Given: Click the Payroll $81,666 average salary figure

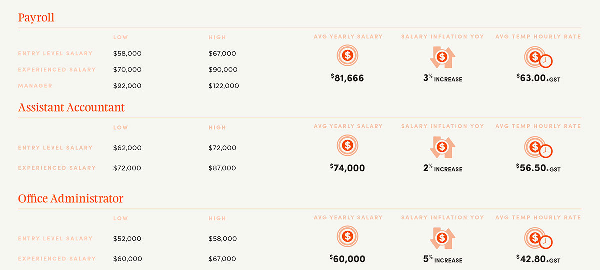Looking at the screenshot, I should [347, 78].
